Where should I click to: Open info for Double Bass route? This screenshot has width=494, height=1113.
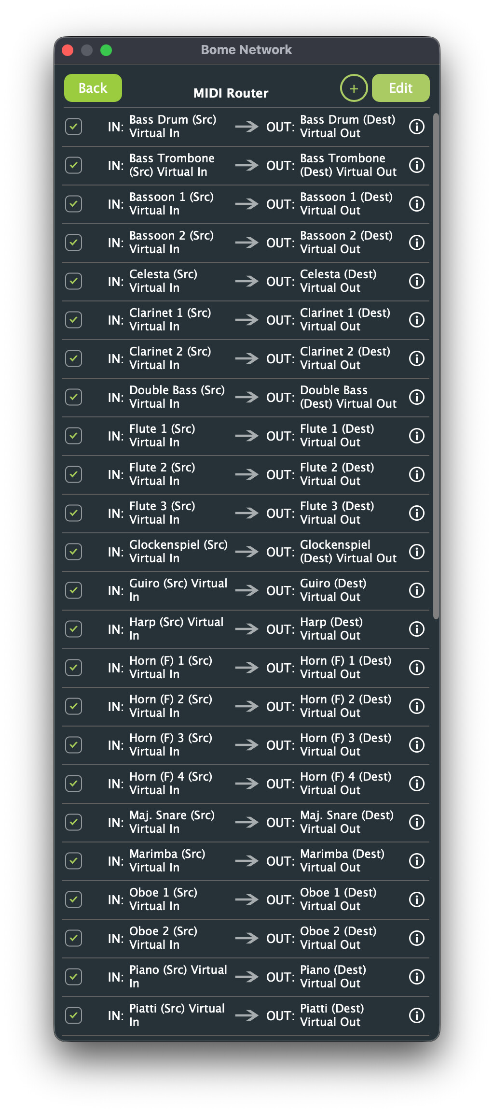pyautogui.click(x=416, y=397)
